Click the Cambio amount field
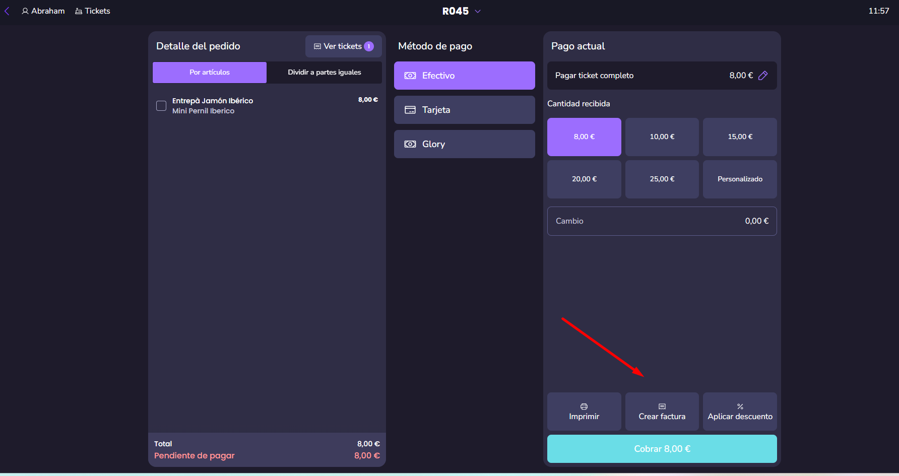The height and width of the screenshot is (476, 899). point(662,221)
